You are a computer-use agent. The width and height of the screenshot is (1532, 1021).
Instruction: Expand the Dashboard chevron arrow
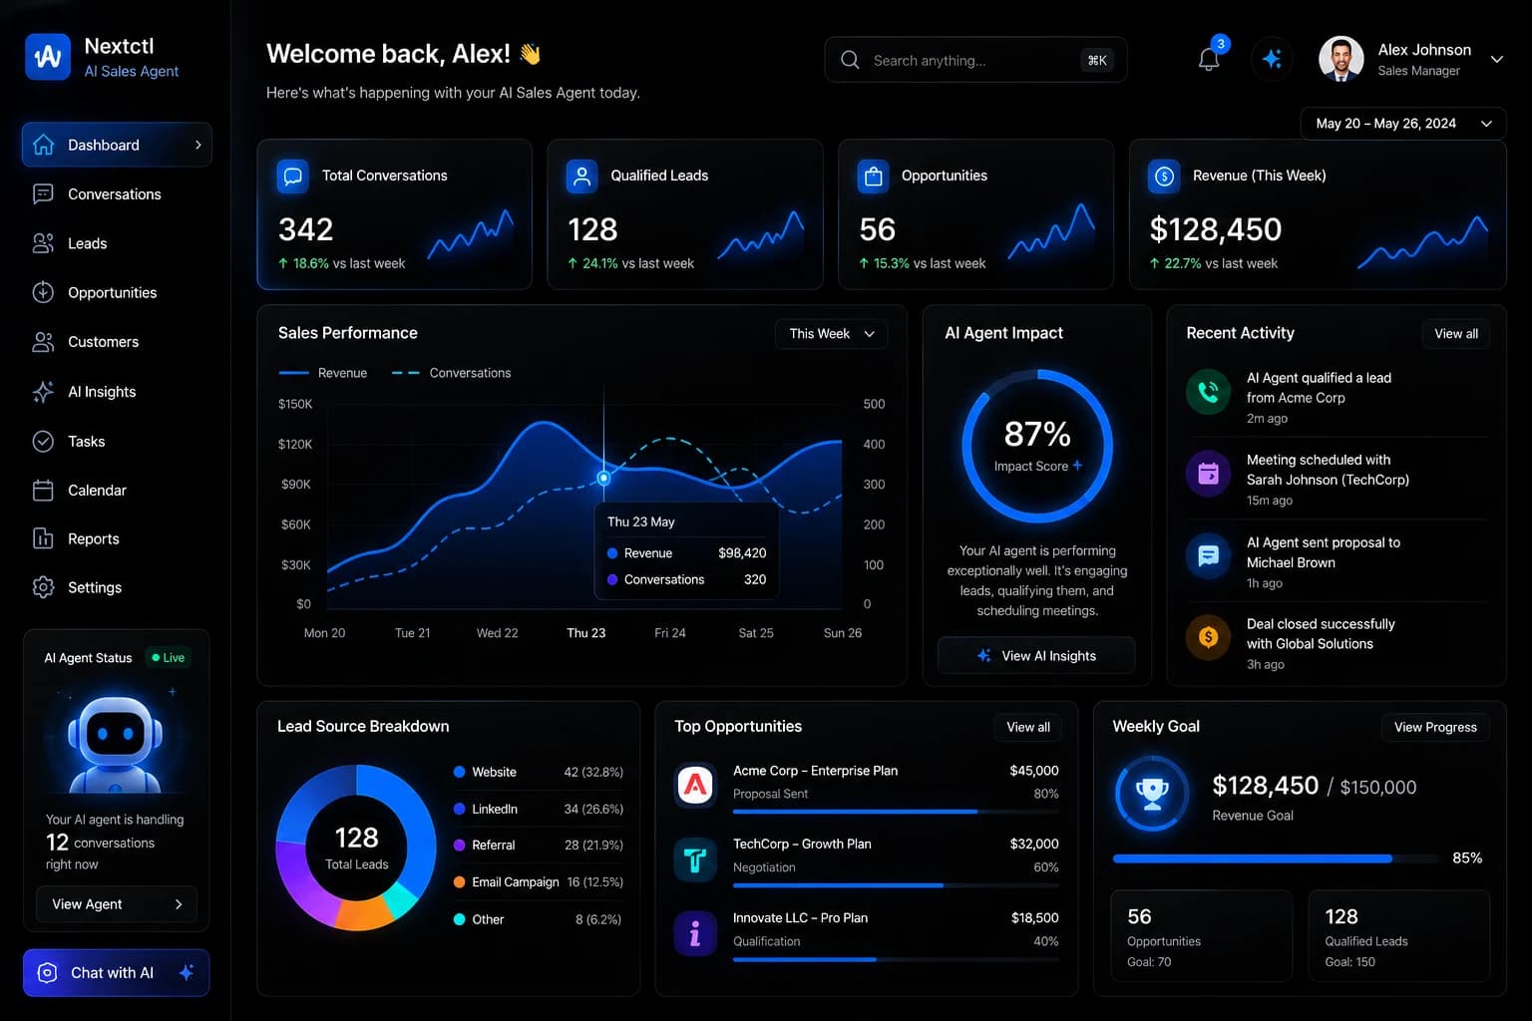tap(197, 145)
